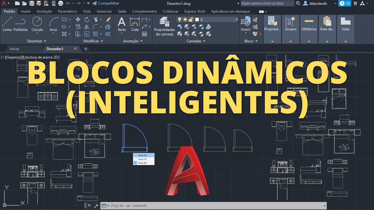
Task: Click the Scale tool icon
Action: 87,34
